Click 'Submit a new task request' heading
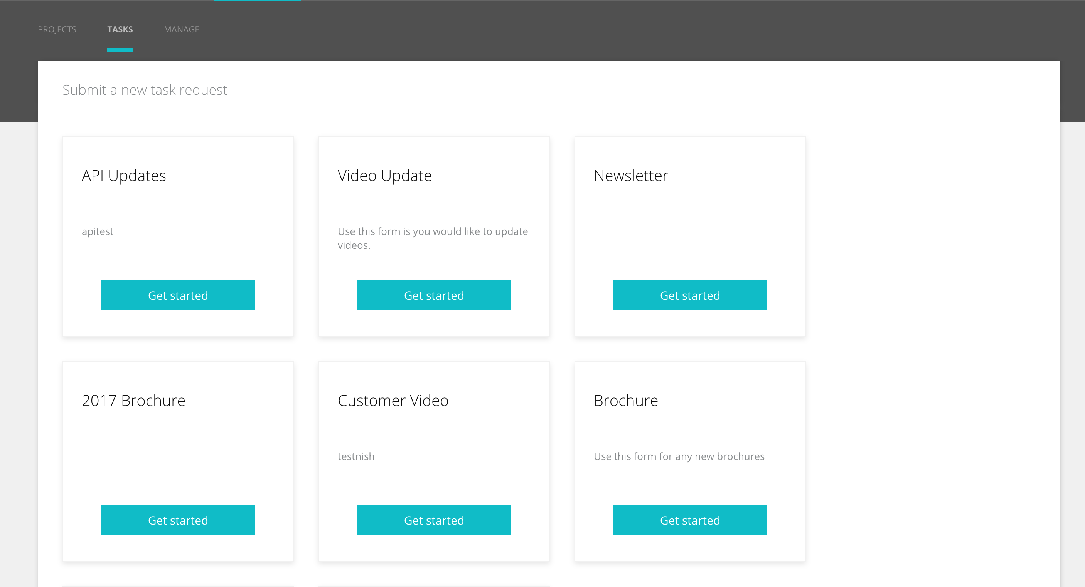The image size is (1085, 587). 145,90
